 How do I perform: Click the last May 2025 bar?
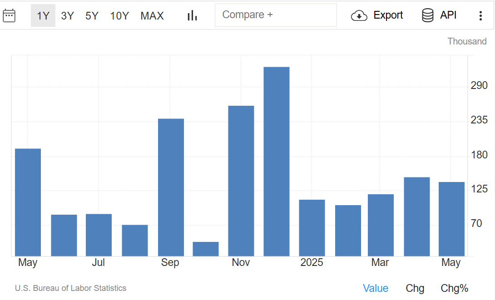click(451, 219)
